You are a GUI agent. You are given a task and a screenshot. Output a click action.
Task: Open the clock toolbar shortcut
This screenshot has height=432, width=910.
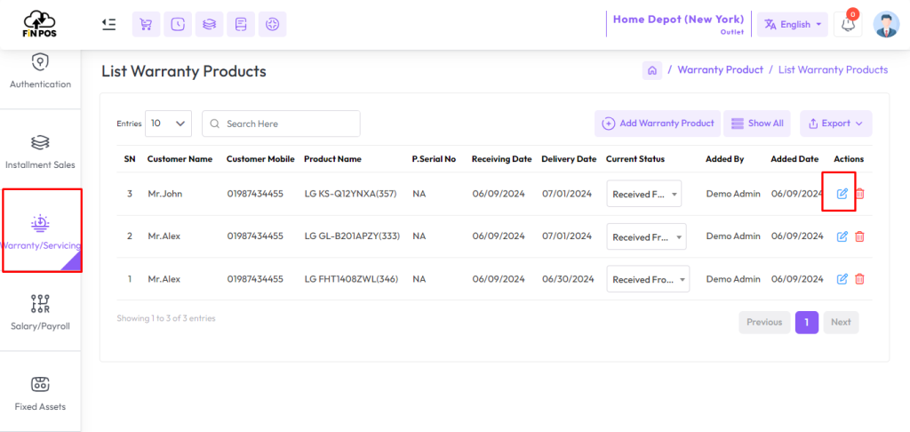[178, 24]
